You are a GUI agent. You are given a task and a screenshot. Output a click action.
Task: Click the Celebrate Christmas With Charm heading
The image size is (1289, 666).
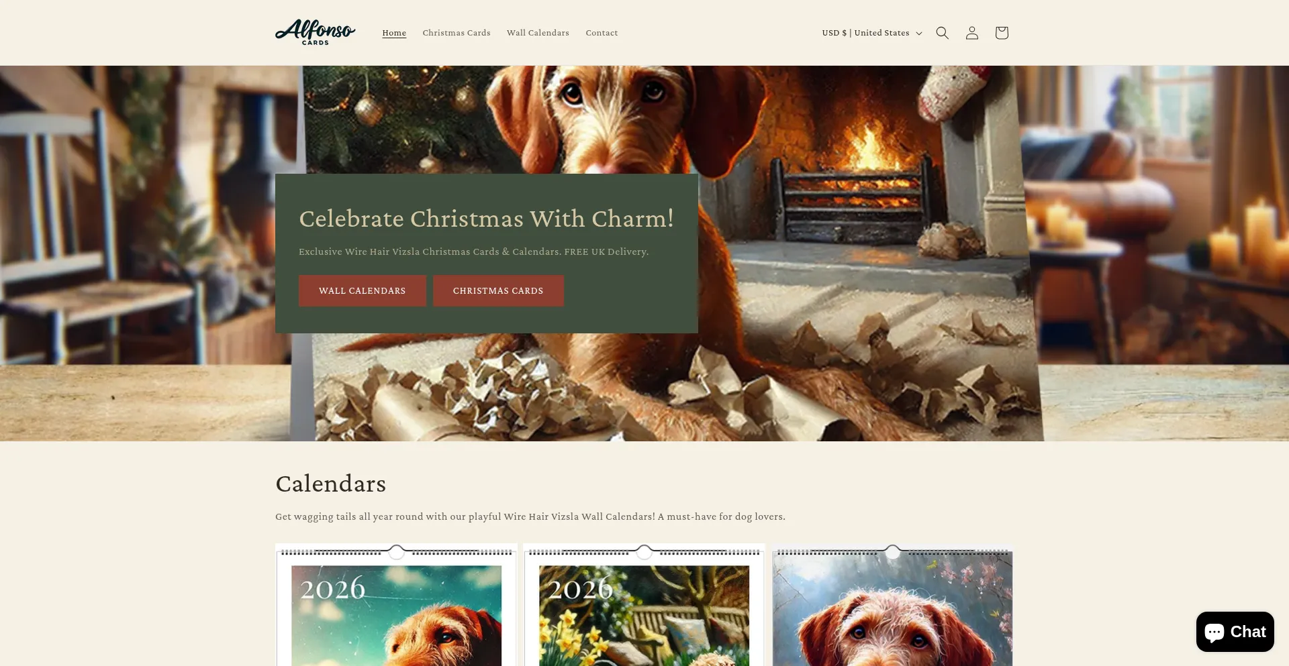click(x=486, y=219)
